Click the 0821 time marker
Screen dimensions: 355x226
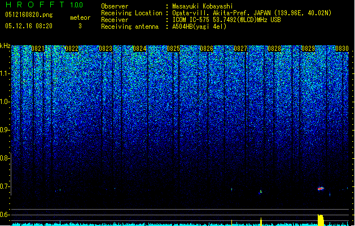(x=38, y=49)
